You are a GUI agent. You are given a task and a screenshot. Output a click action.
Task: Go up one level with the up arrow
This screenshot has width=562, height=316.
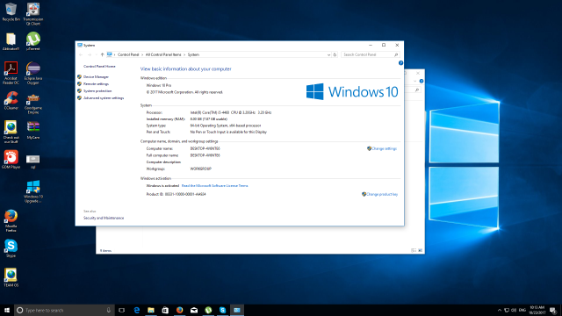102,54
